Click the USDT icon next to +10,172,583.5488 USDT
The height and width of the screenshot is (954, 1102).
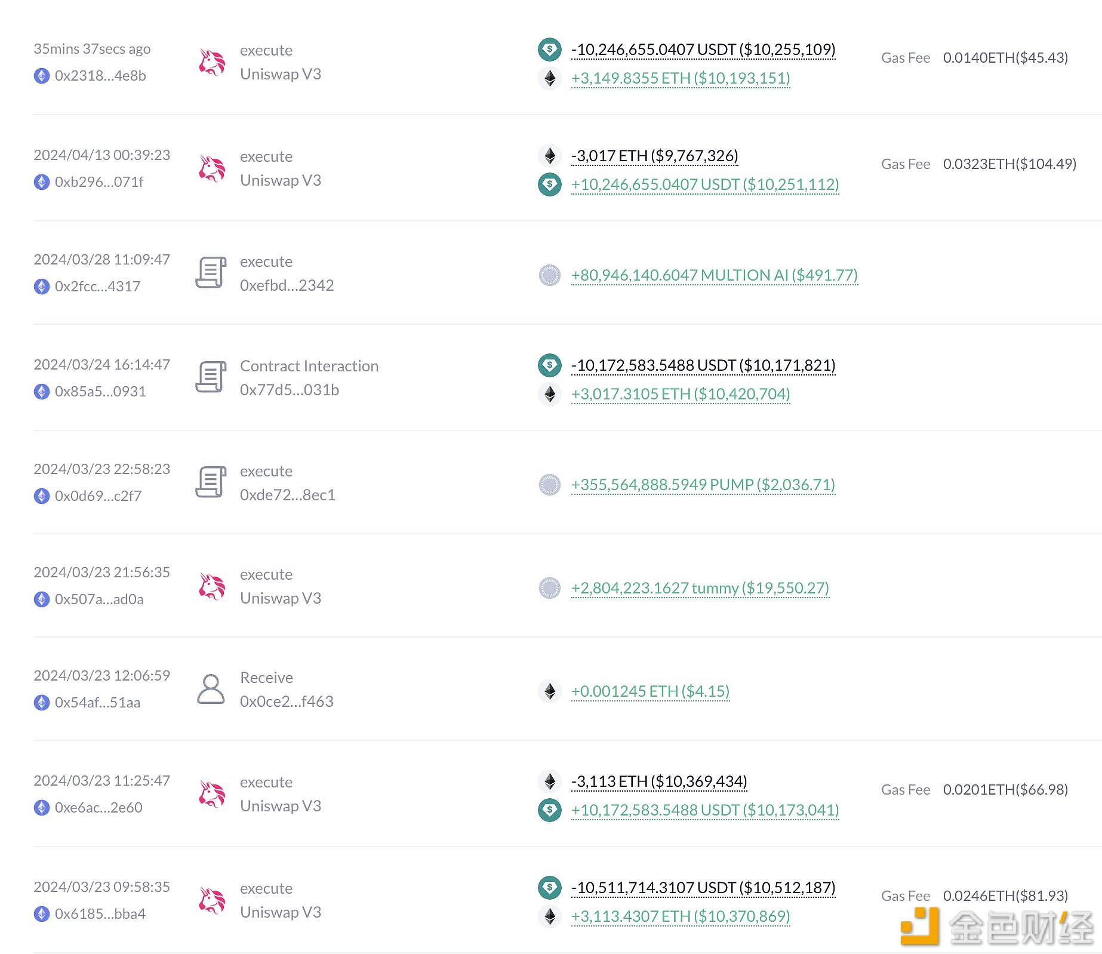[x=549, y=810]
